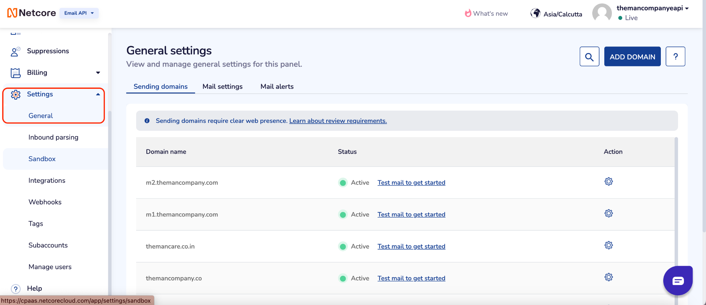Screen dimensions: 706x305
Task: Open Test mail link for themancompany.co
Action: pos(411,278)
